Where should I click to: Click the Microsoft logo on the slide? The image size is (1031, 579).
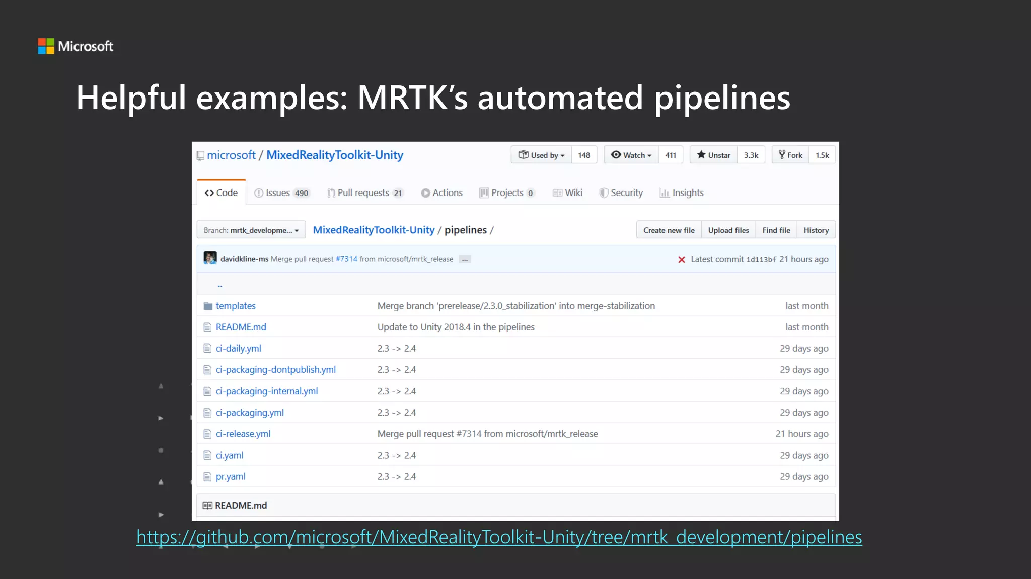point(76,46)
